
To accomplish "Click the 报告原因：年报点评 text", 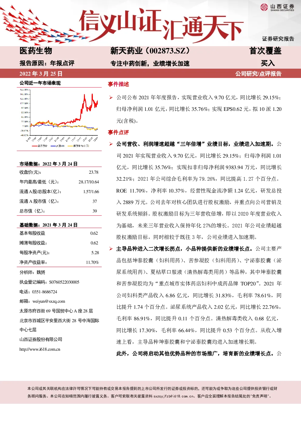I will click(x=47, y=63).
